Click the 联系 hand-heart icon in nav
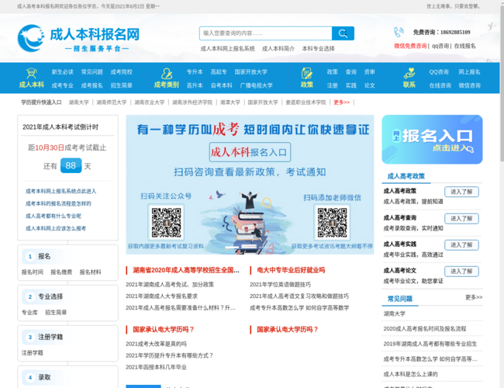 (x=409, y=74)
